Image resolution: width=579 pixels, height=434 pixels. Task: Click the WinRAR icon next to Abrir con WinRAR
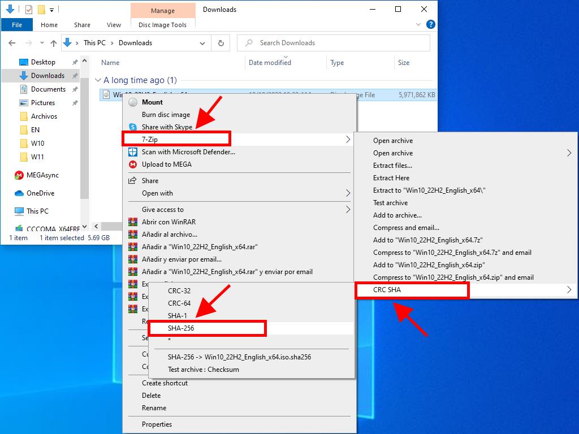[133, 222]
